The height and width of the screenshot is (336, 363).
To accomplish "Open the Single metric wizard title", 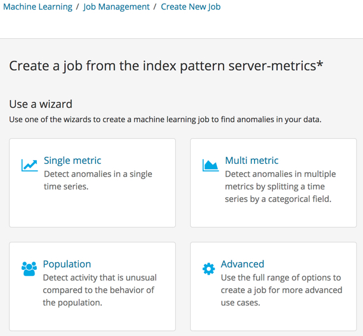I will (x=72, y=160).
